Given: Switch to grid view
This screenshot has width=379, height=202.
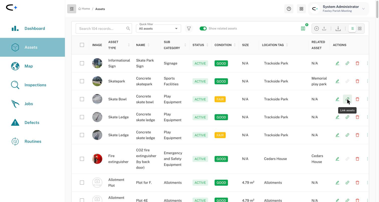Looking at the screenshot, I should click(x=360, y=29).
